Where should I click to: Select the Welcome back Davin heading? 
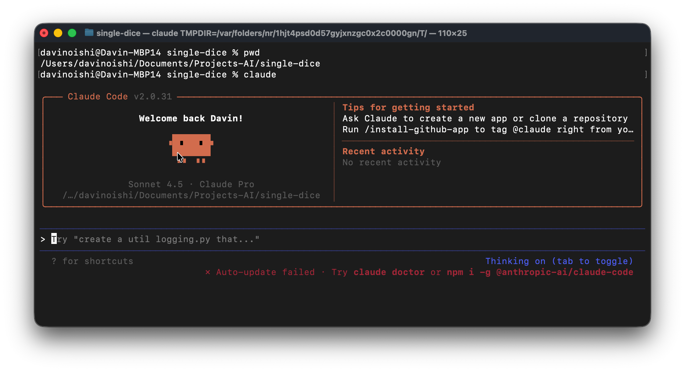pos(191,118)
